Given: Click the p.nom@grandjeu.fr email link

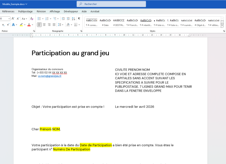Looking at the screenshot, I should click(50, 76).
